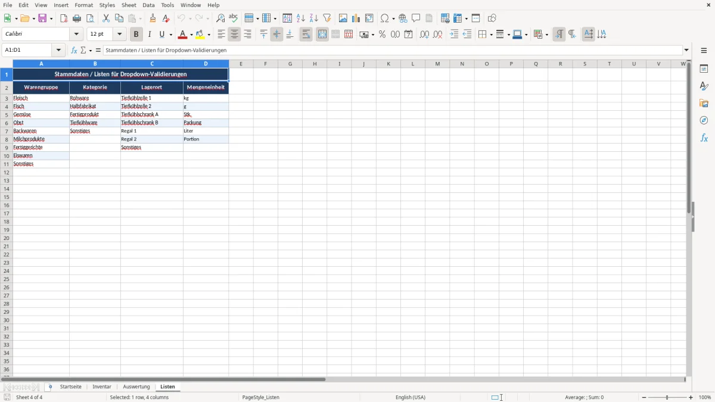Expand the Name Box dropdown

pos(59,50)
